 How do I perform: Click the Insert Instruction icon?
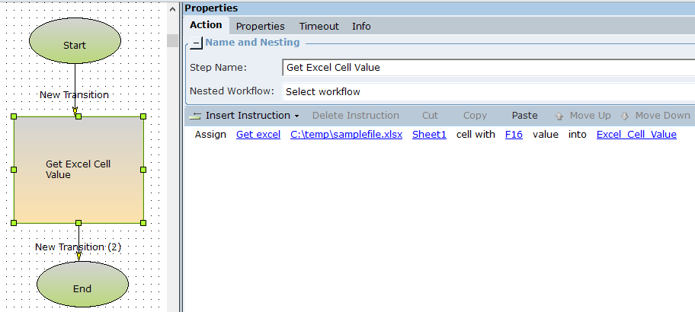click(195, 116)
